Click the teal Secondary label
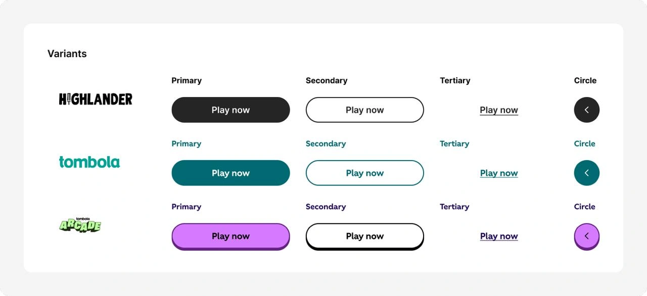The height and width of the screenshot is (296, 647). pos(326,143)
